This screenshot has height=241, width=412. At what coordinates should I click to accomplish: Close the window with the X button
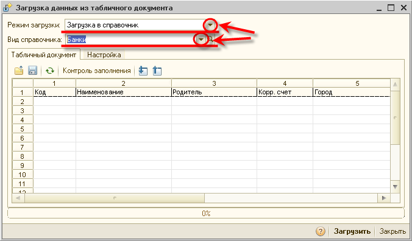403,8
